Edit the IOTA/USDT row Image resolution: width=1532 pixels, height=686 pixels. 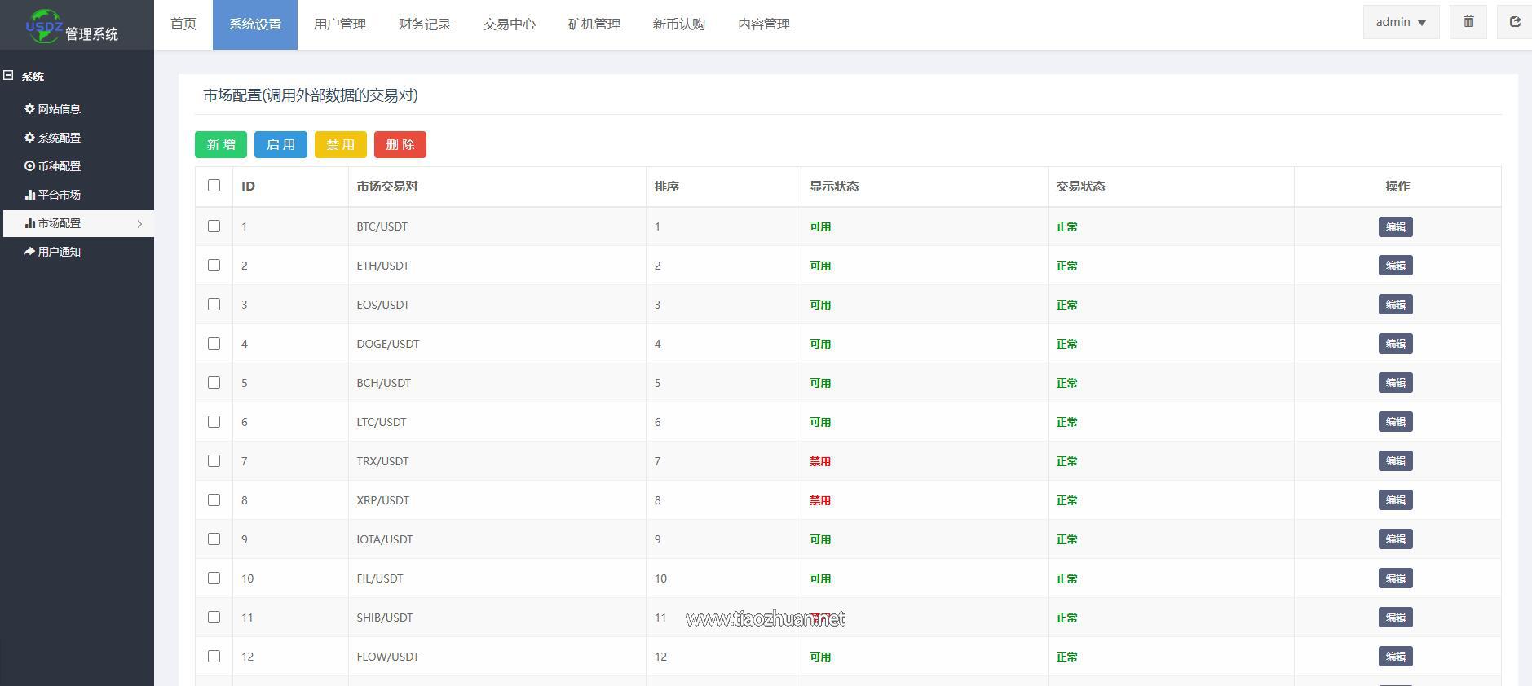pos(1395,539)
